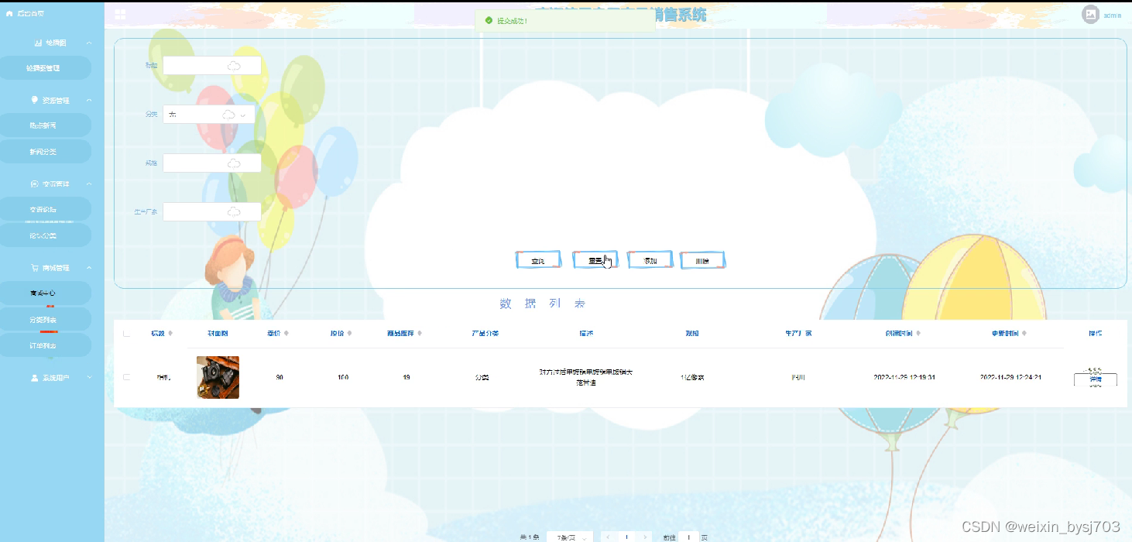Open the items-per-page dropdown
This screenshot has height=542, width=1132.
point(571,537)
